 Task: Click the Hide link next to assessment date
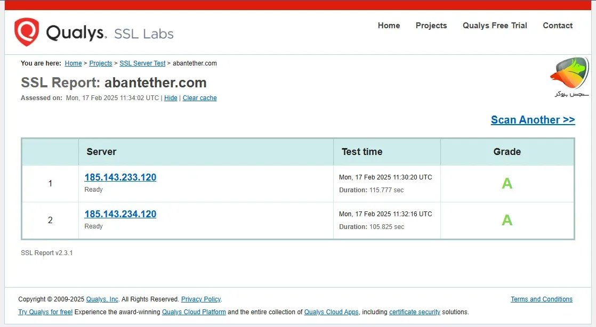click(x=171, y=97)
